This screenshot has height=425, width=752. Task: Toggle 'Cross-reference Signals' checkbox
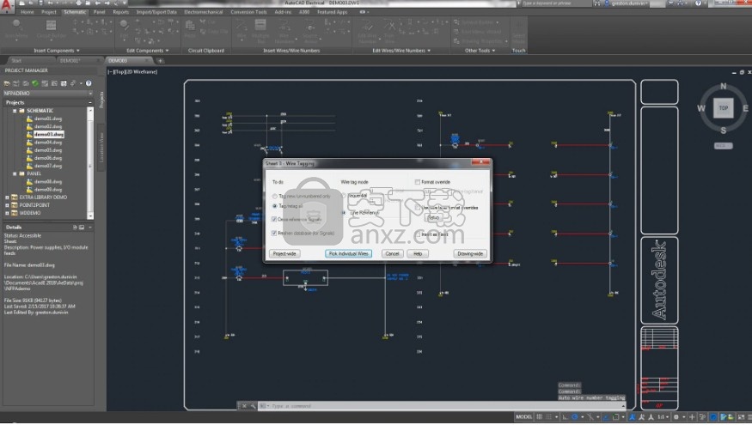click(274, 220)
